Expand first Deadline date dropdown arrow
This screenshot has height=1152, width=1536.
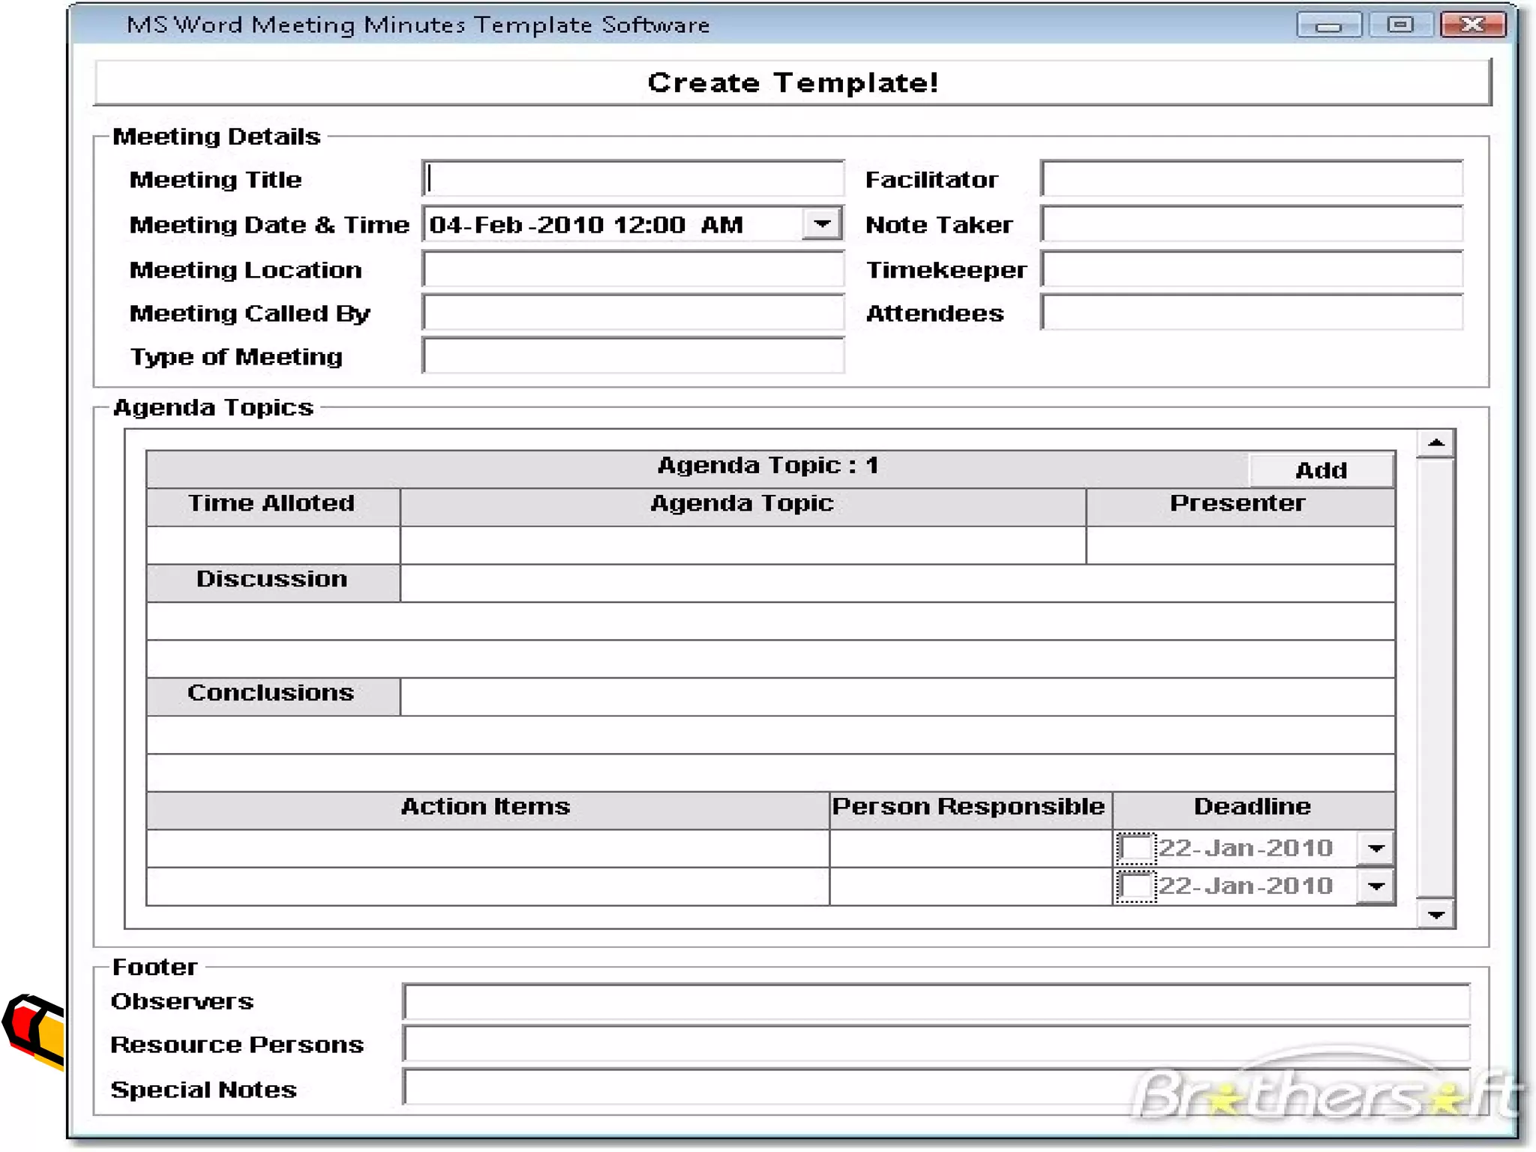click(1375, 849)
